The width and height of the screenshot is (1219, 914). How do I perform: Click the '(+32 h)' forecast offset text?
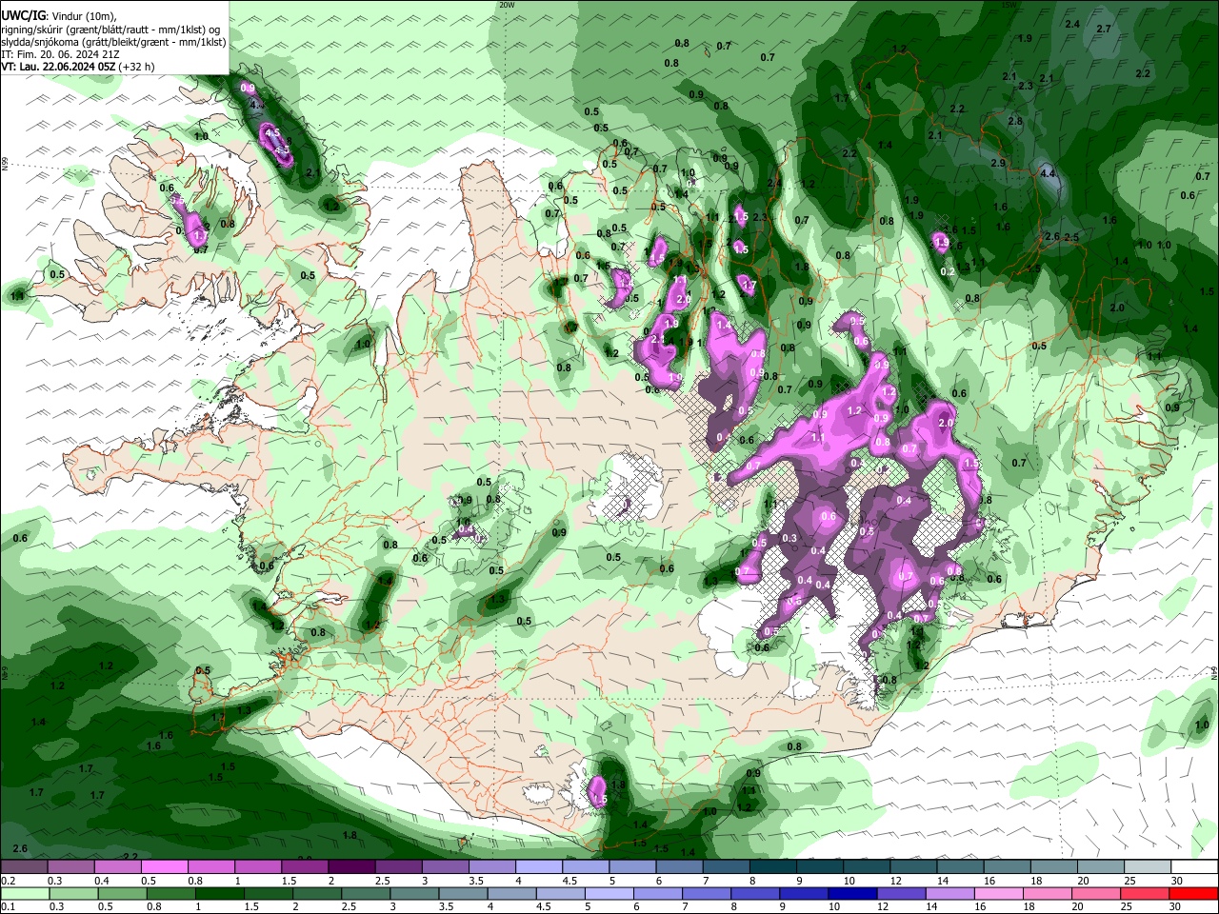(x=137, y=67)
